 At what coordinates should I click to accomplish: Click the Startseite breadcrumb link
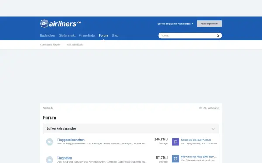pos(48,108)
